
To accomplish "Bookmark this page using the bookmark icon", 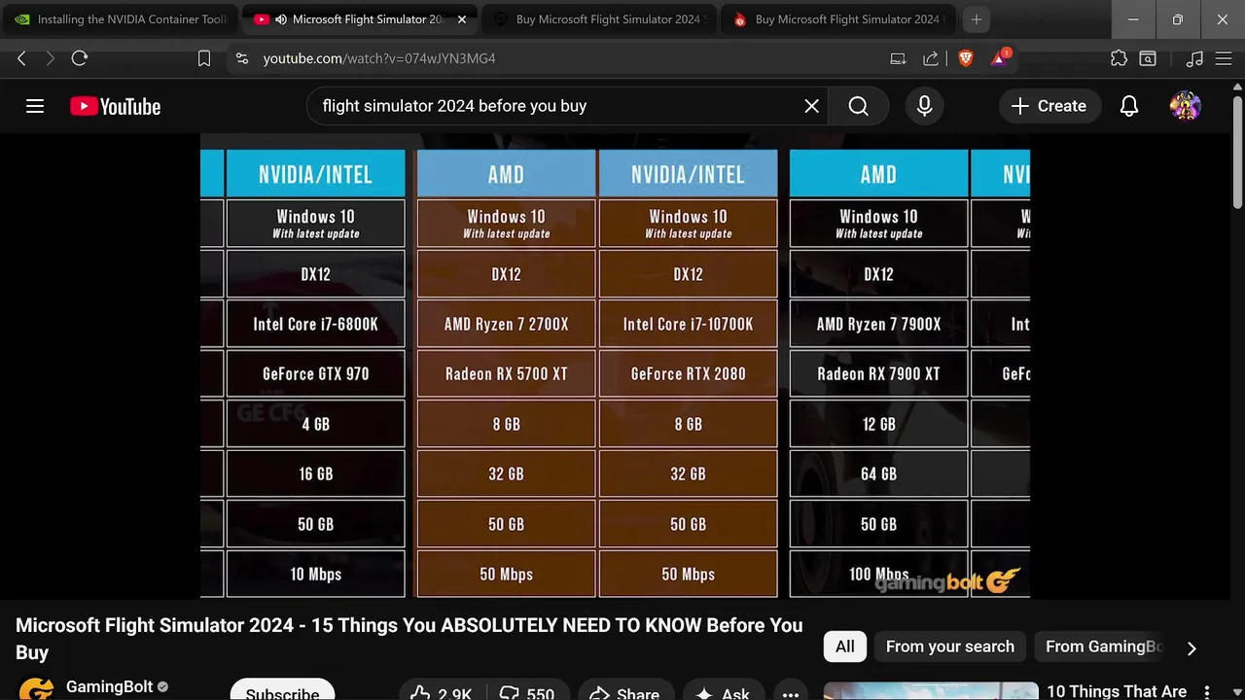I will coord(204,58).
